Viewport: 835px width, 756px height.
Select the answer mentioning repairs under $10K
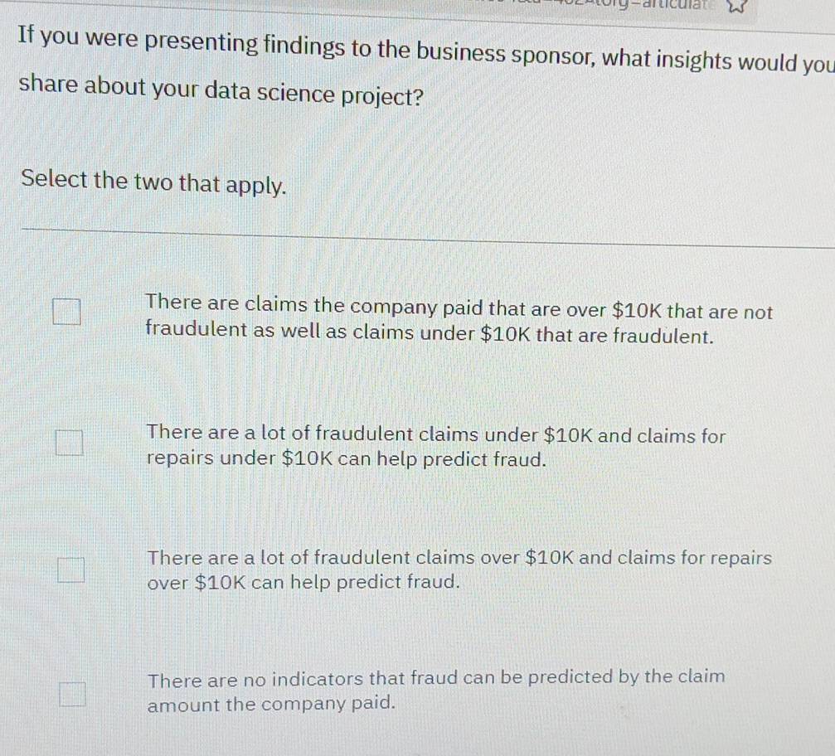coord(435,445)
